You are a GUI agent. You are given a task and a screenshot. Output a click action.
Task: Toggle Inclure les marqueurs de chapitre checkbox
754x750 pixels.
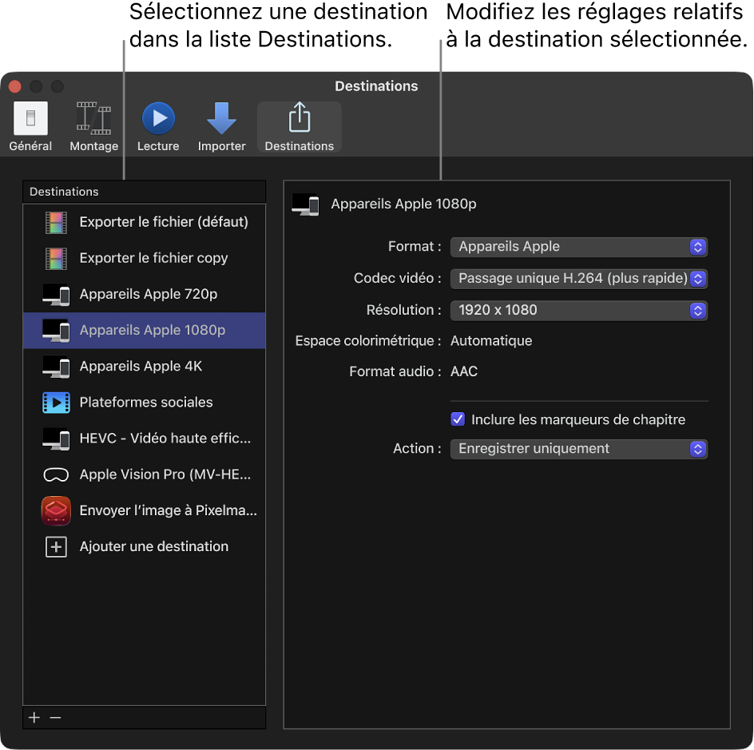(458, 419)
